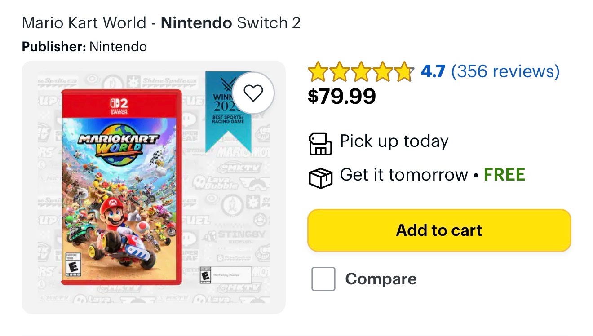Select the Get it tomorrow delivery text
This screenshot has width=593, height=336.
403,175
